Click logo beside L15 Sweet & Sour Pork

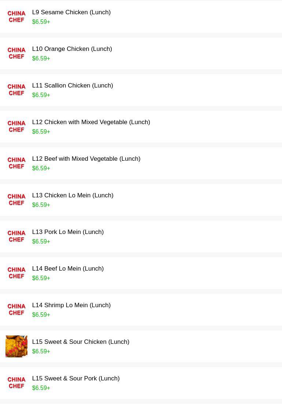pyautogui.click(x=16, y=383)
